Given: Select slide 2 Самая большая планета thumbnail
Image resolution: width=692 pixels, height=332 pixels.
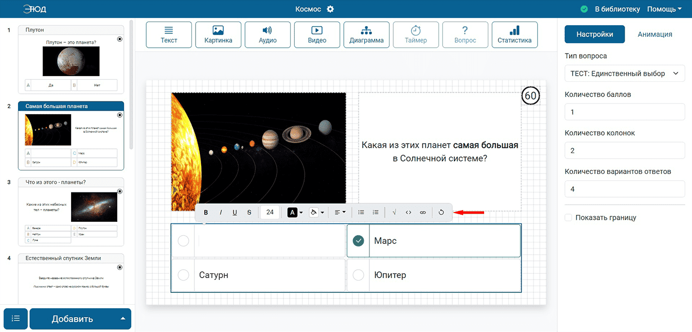Looking at the screenshot, I should click(71, 135).
